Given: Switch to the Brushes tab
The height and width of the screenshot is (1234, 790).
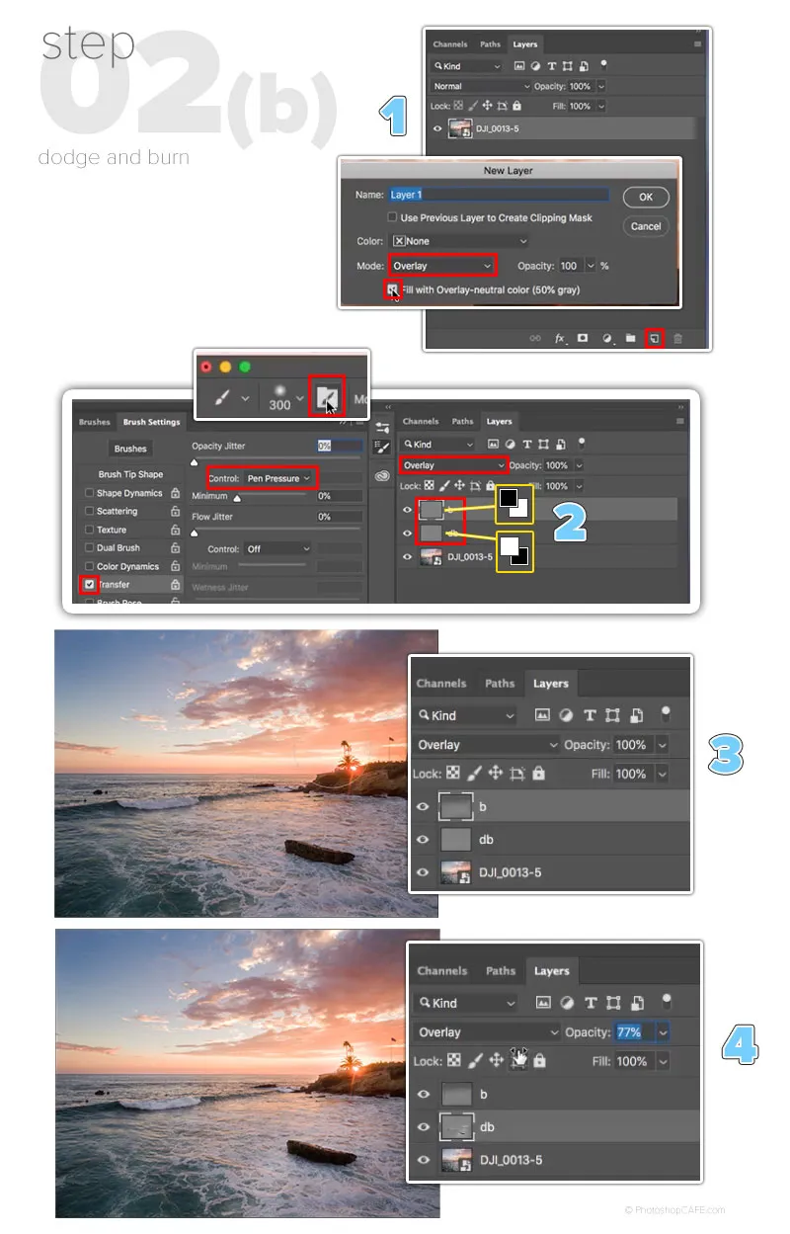Looking at the screenshot, I should pos(95,422).
